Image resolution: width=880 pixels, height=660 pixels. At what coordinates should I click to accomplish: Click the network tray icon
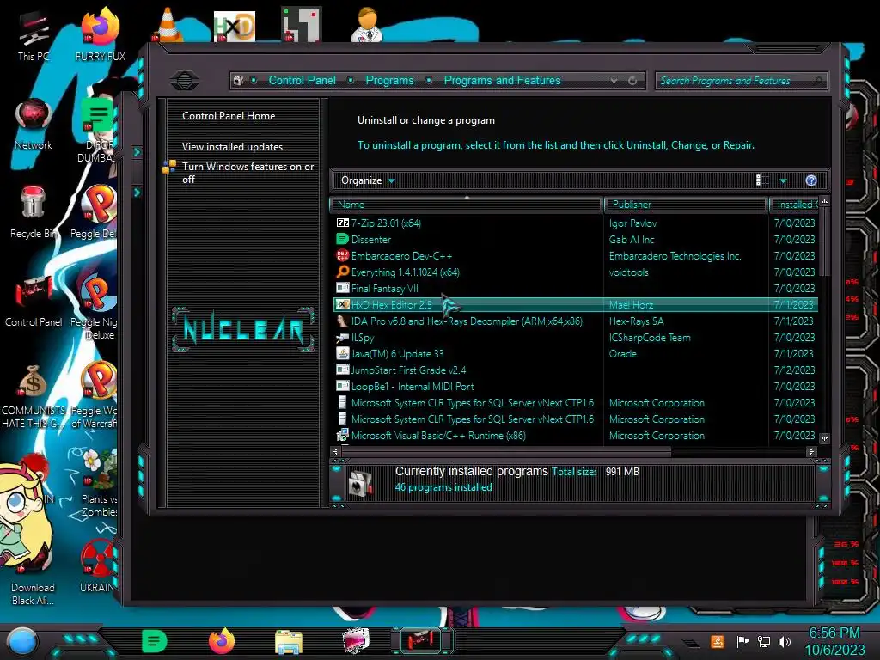coord(764,641)
